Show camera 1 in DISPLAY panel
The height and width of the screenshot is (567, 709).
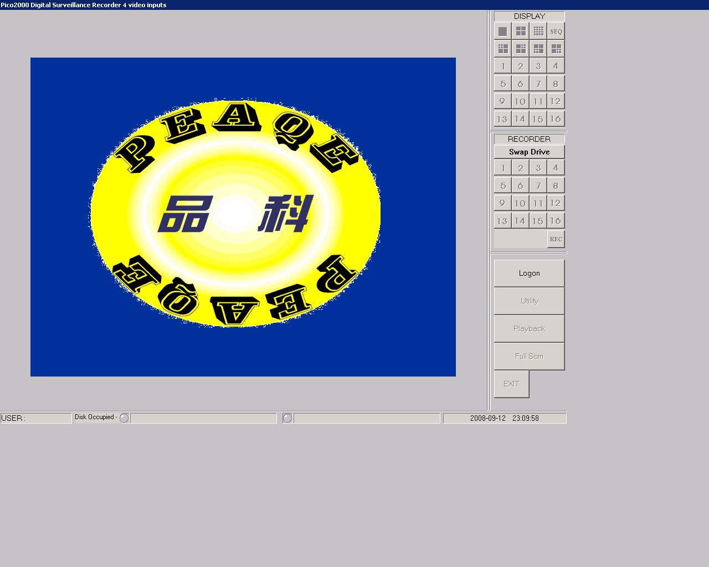click(x=502, y=66)
